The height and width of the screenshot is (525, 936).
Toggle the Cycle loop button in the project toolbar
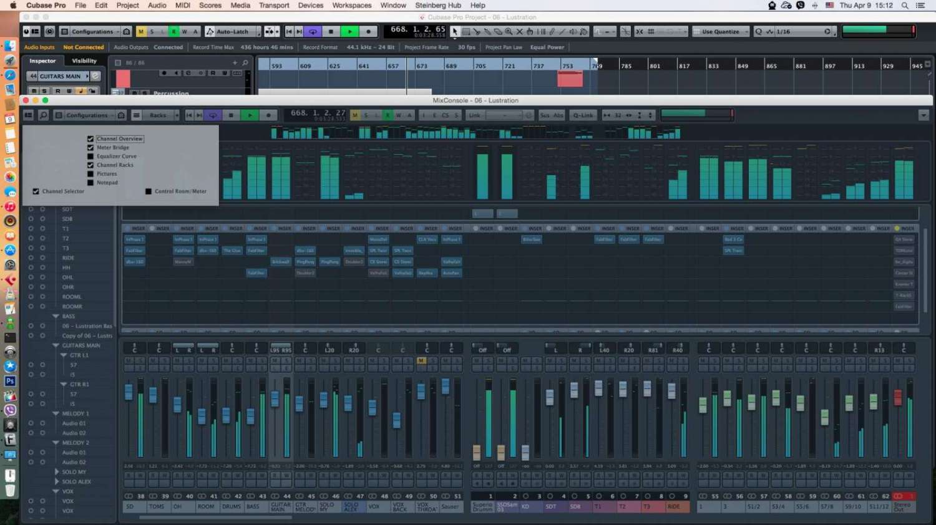(313, 31)
